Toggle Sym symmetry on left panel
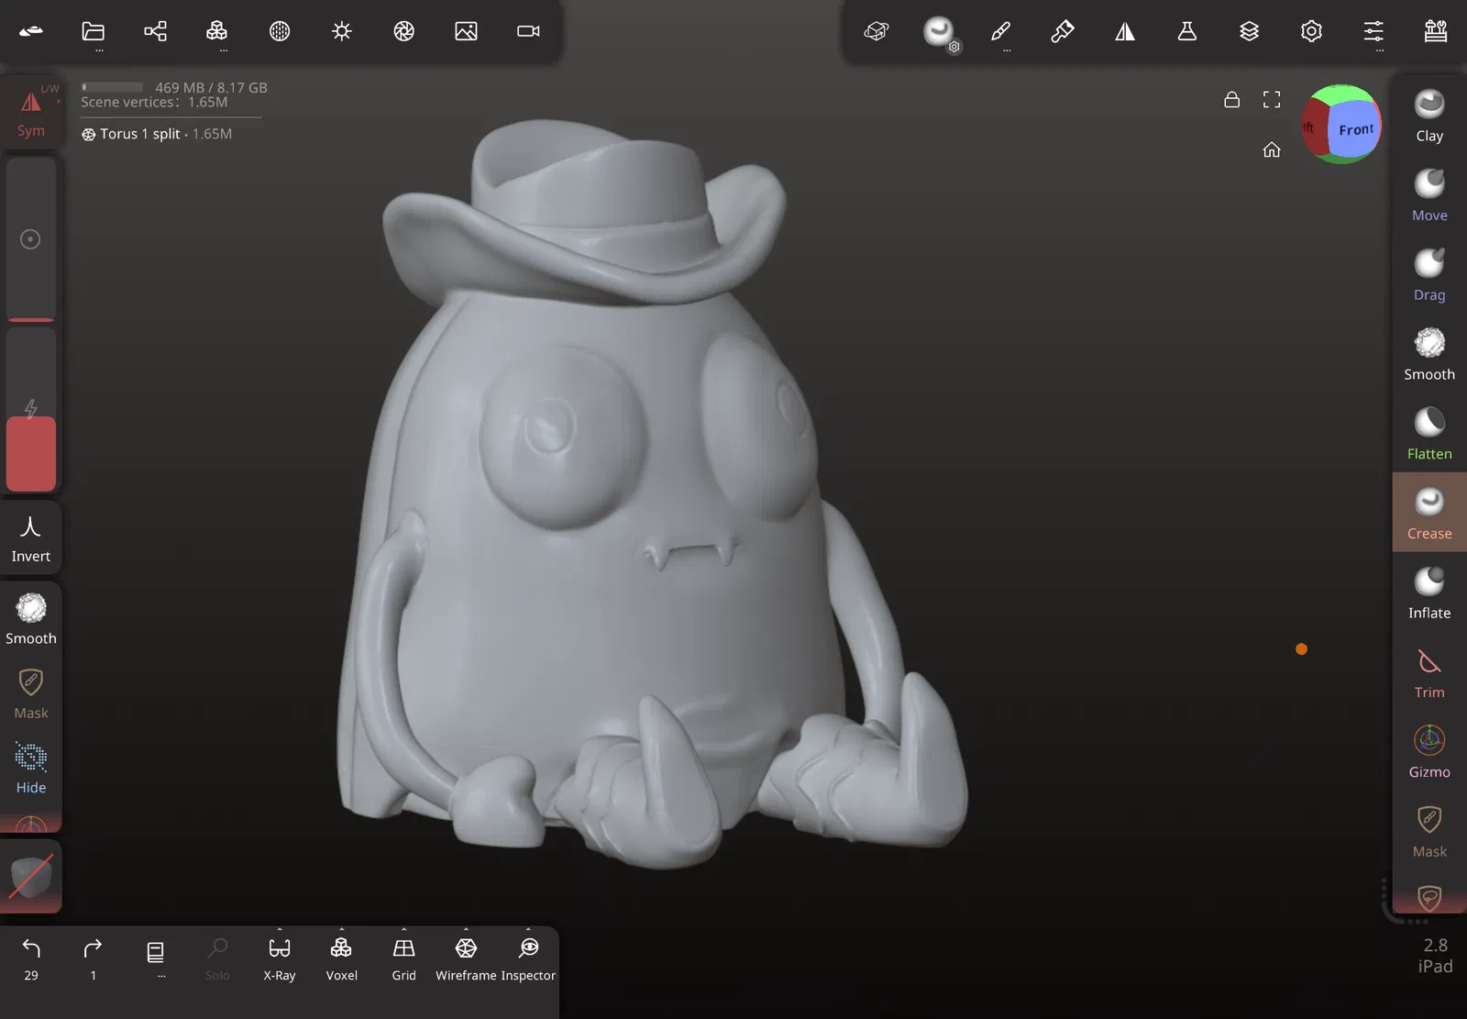Screen dimensions: 1467x1019 tap(31, 111)
